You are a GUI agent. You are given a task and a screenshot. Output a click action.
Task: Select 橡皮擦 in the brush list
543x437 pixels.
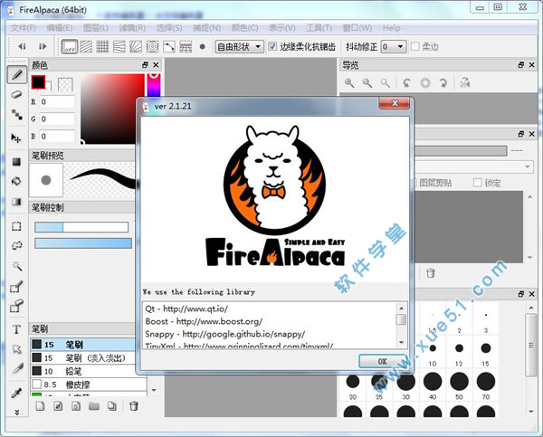point(89,385)
